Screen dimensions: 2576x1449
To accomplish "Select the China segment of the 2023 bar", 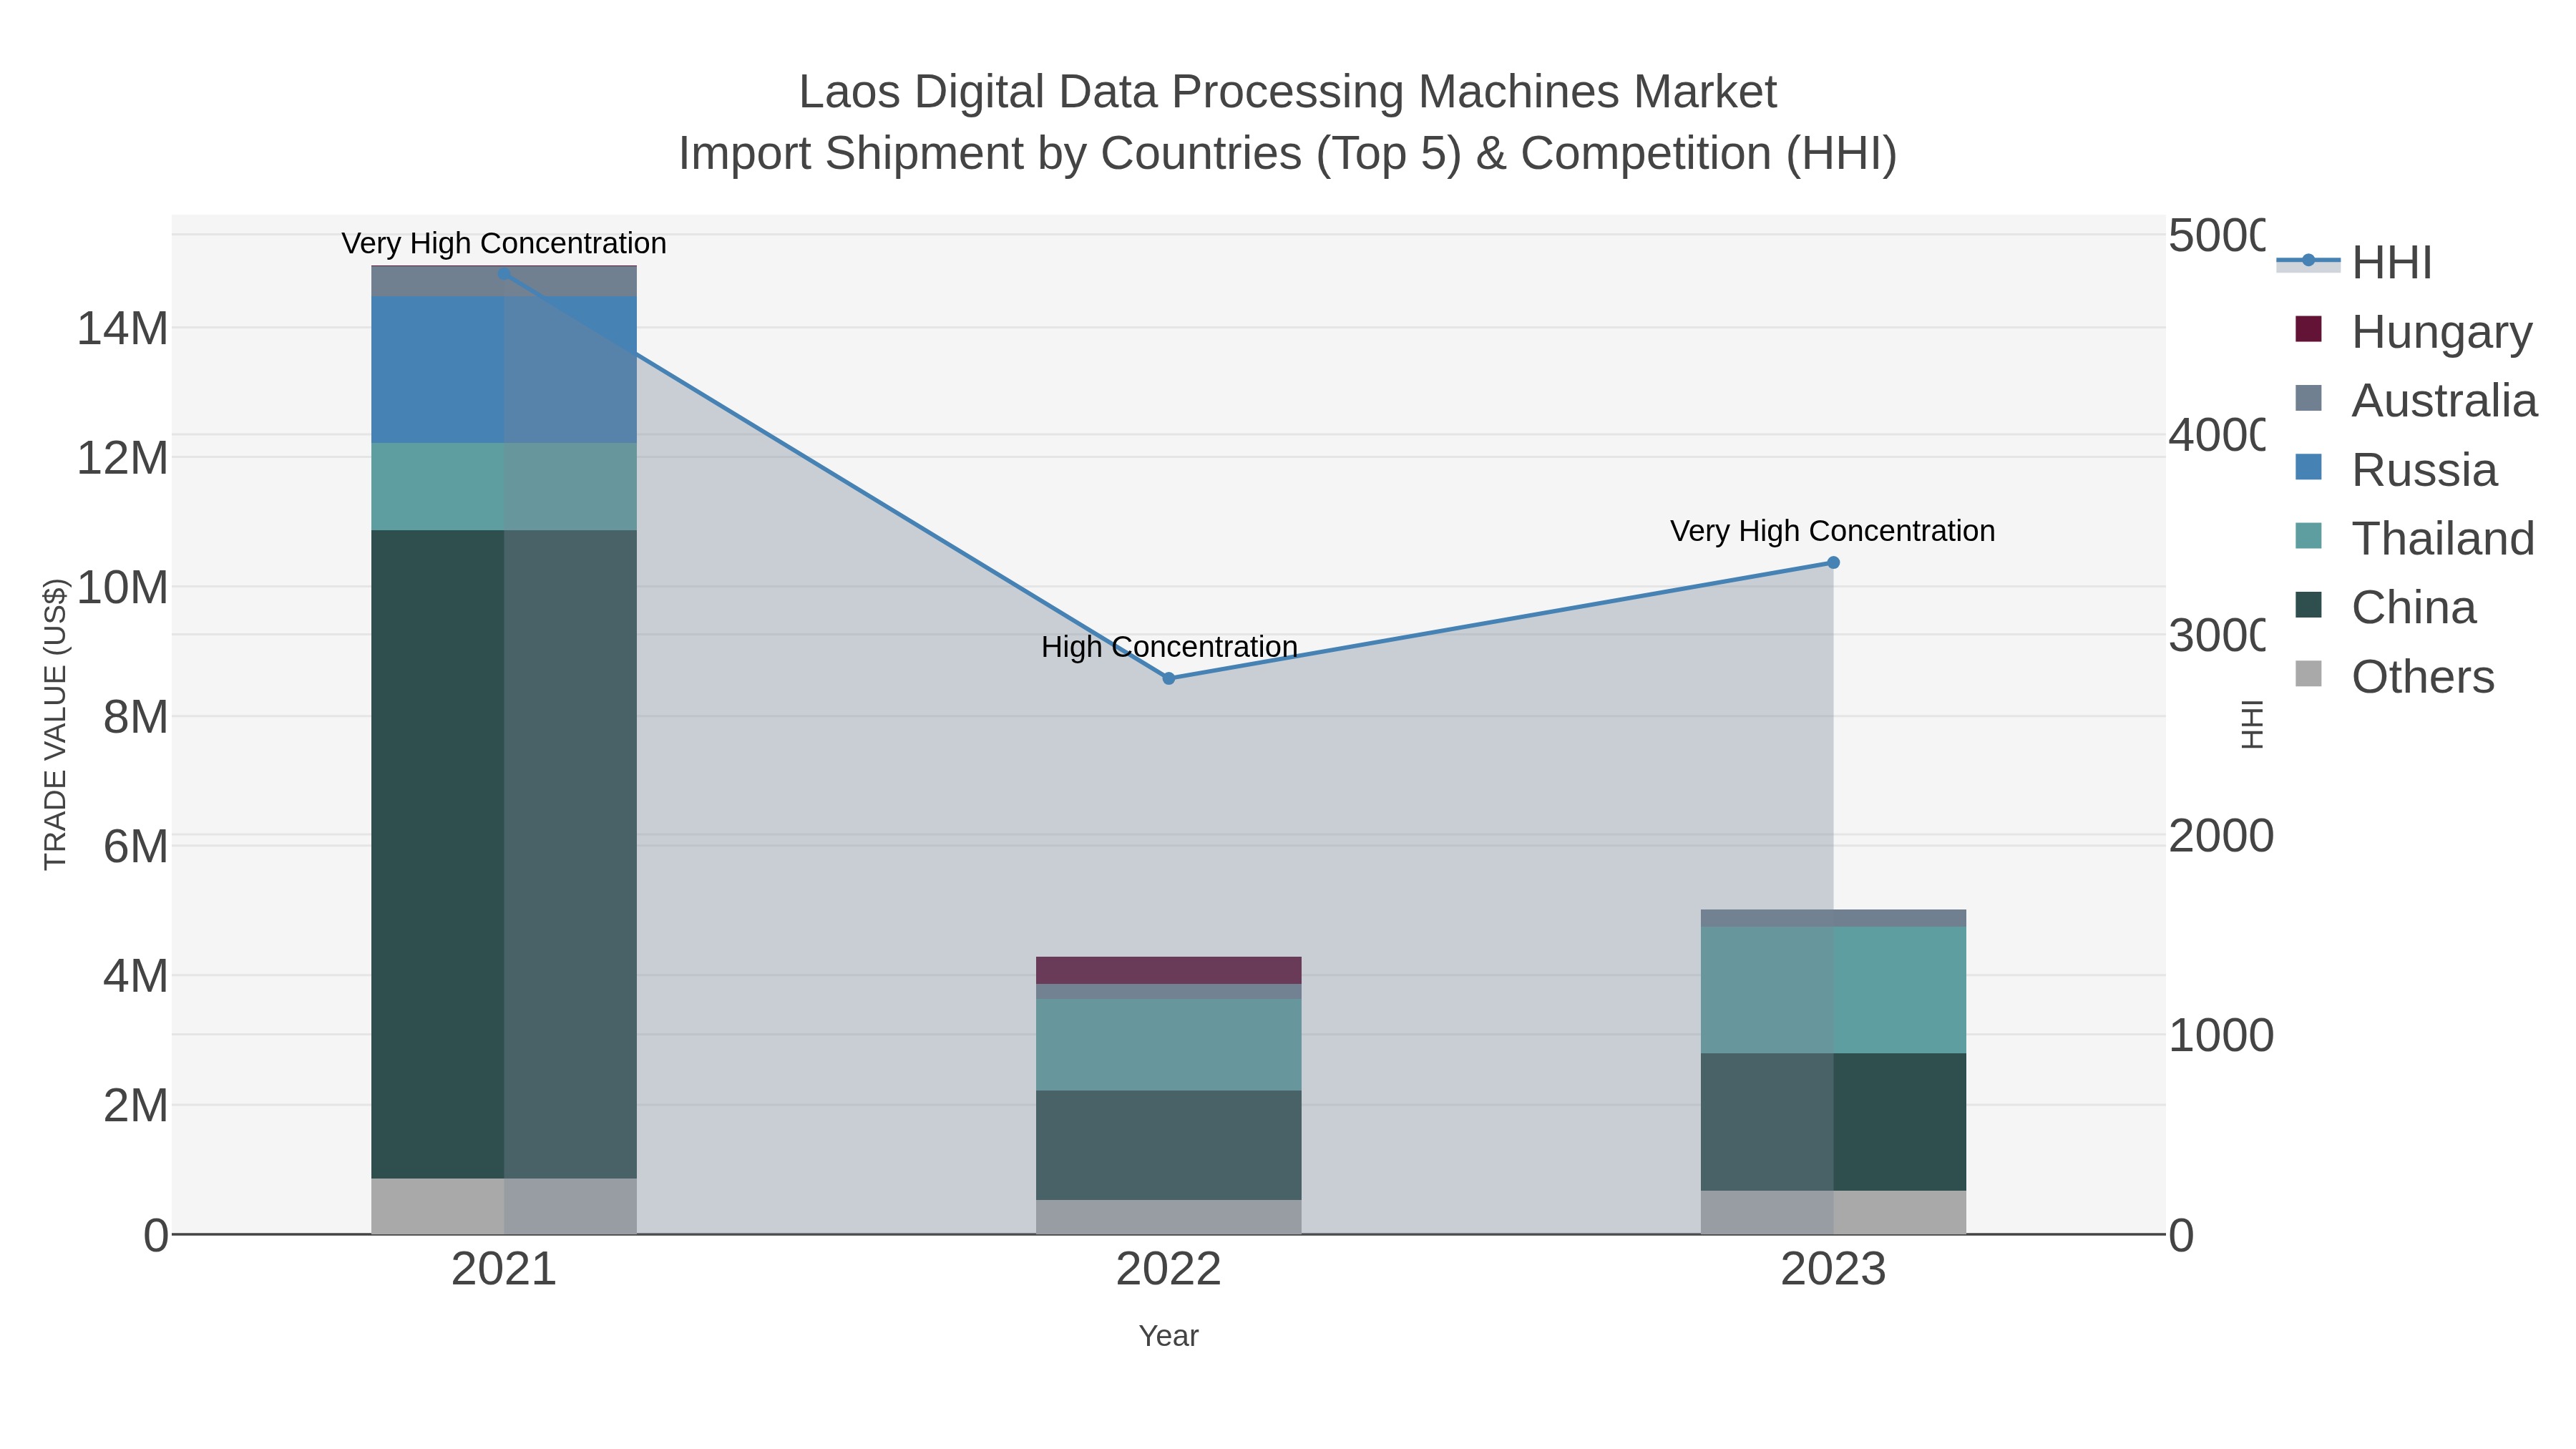I will click(1833, 1122).
